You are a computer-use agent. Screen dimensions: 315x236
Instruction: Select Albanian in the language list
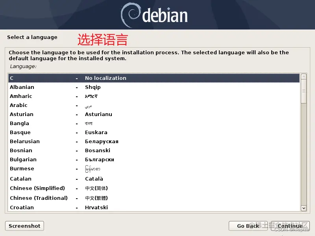tap(154, 87)
